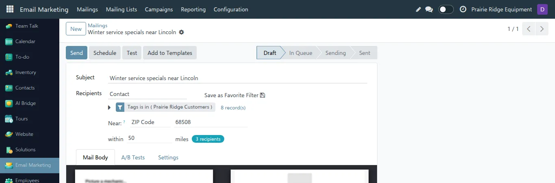Toggle the switch in the top bar
This screenshot has width=555, height=183.
click(446, 9)
